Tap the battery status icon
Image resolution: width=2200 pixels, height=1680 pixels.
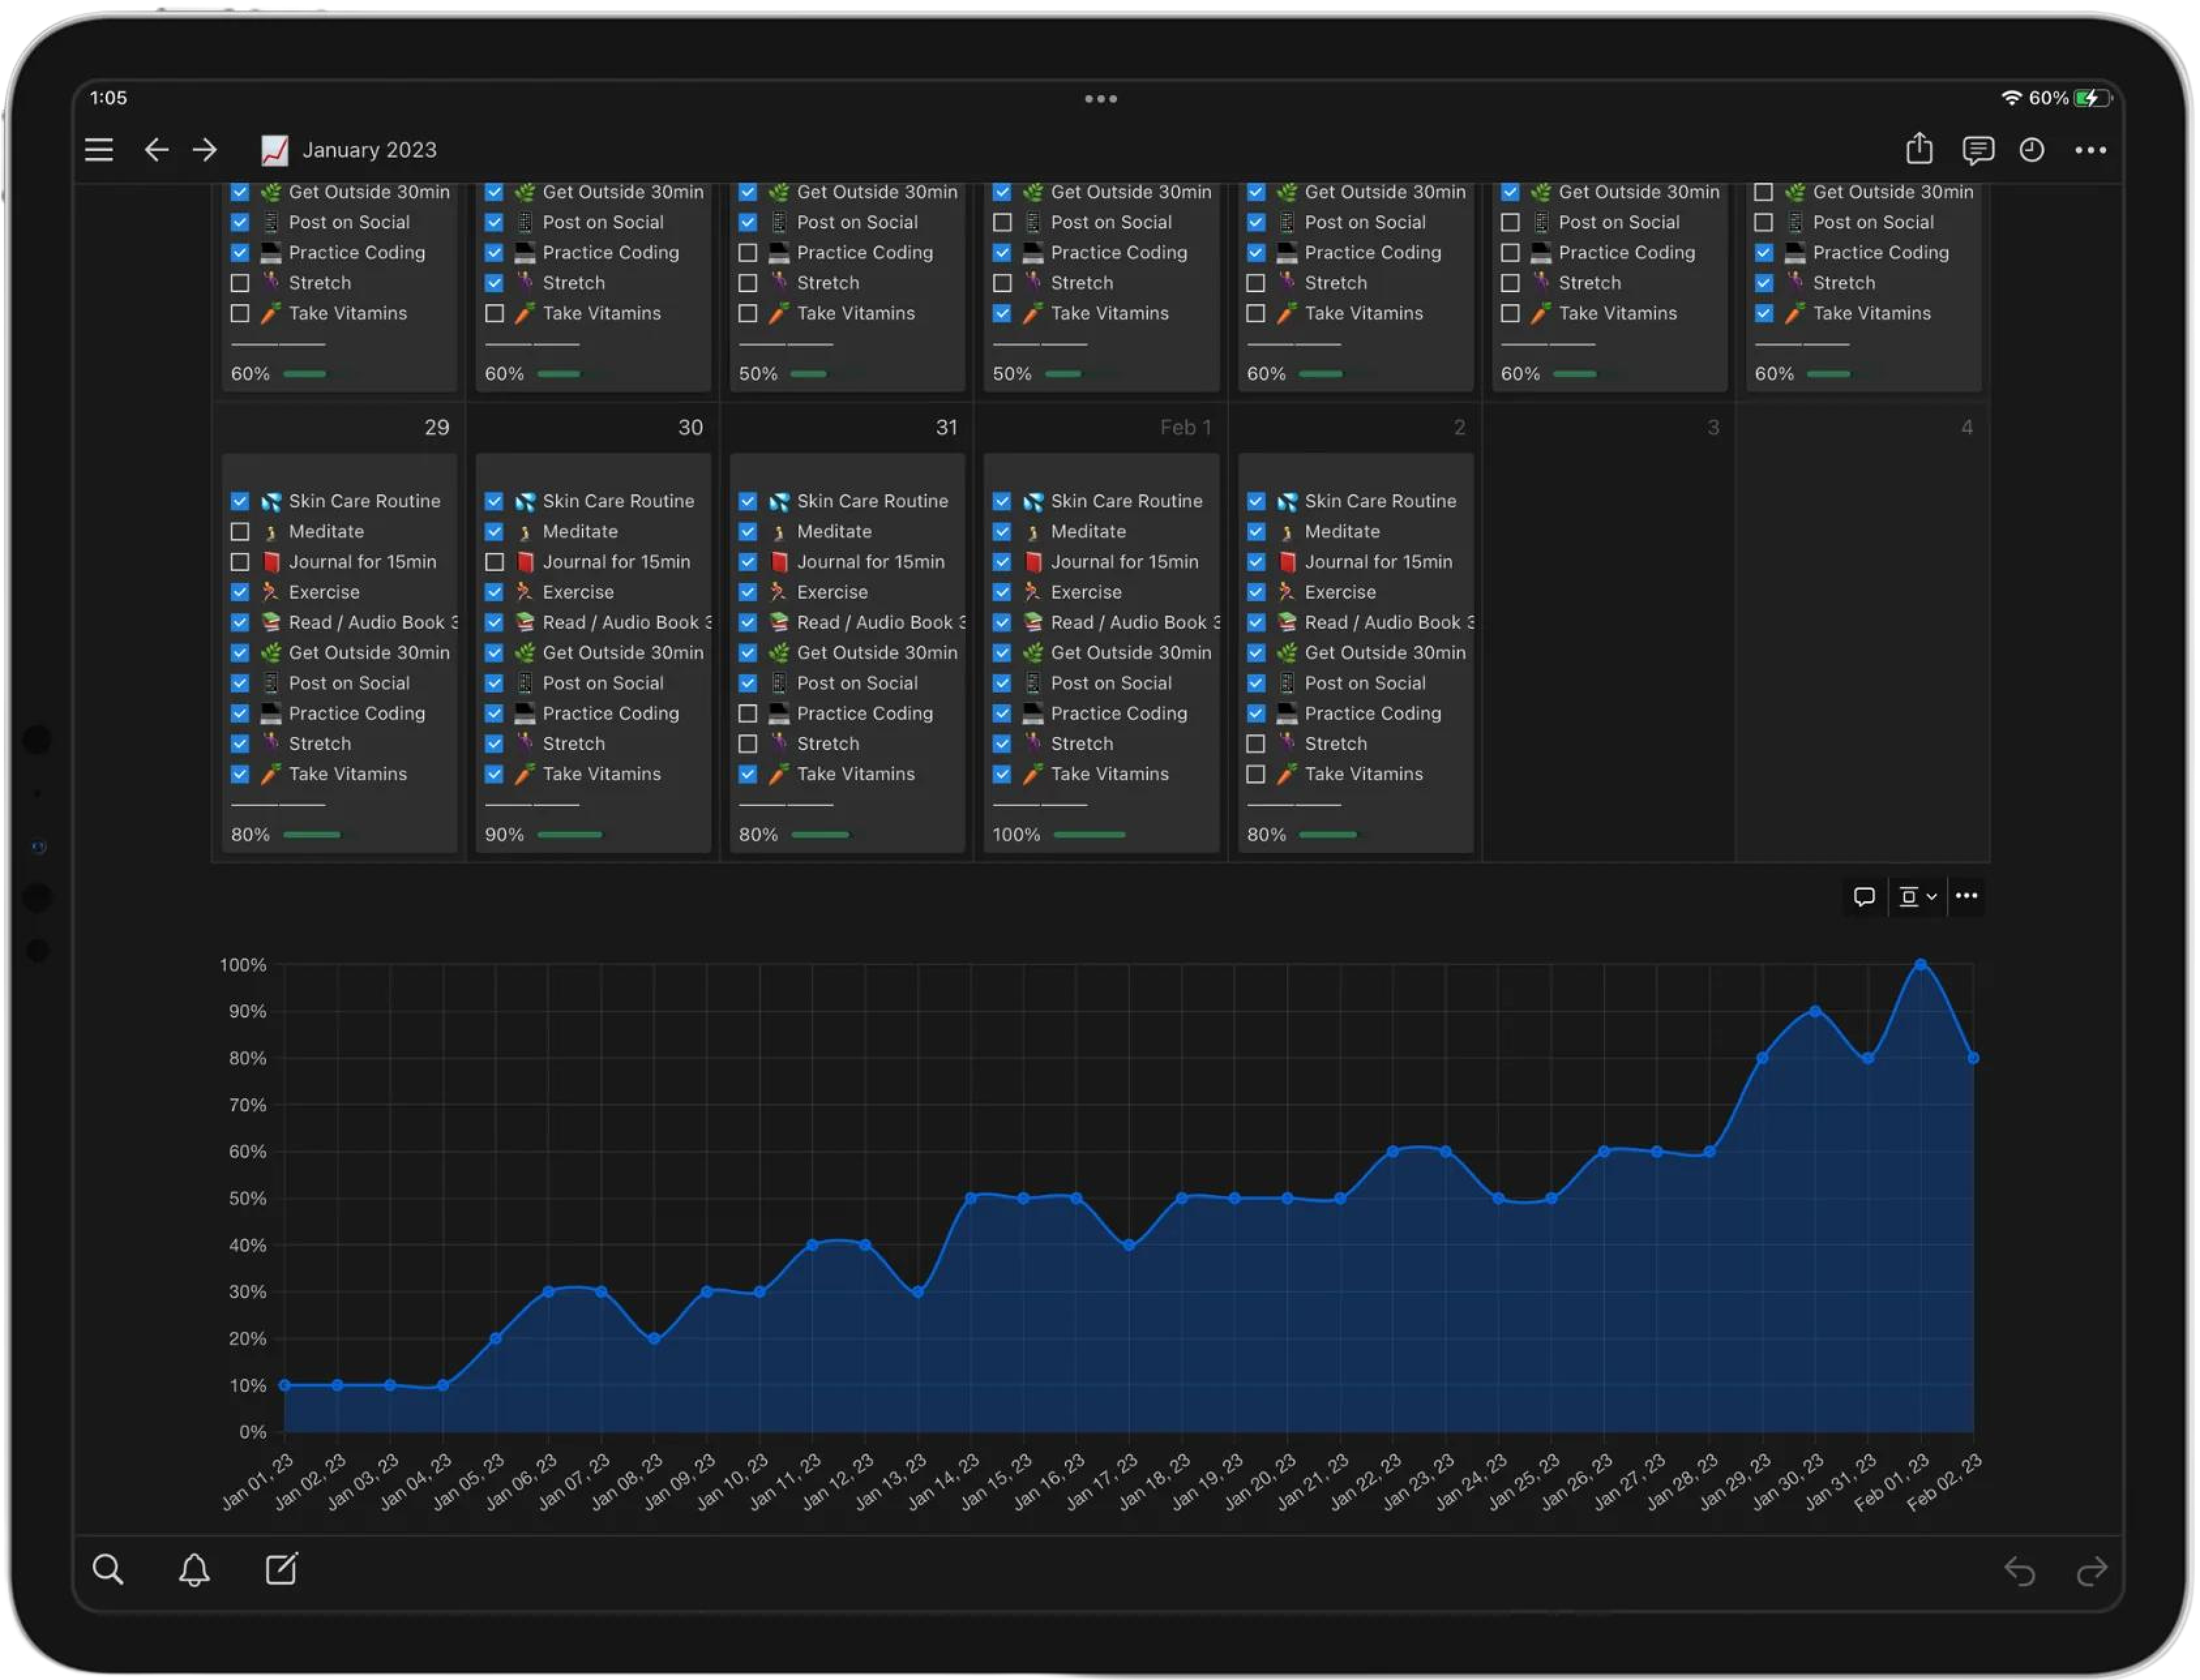[2092, 98]
